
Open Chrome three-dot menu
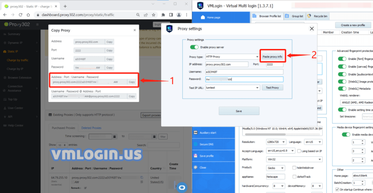[187, 15]
